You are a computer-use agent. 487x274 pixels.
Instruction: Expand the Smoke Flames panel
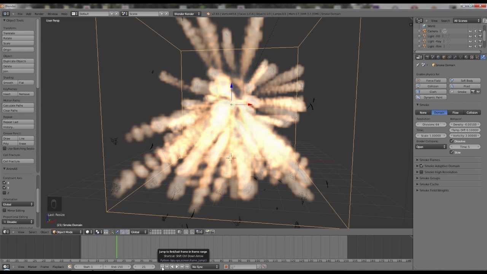pos(430,160)
